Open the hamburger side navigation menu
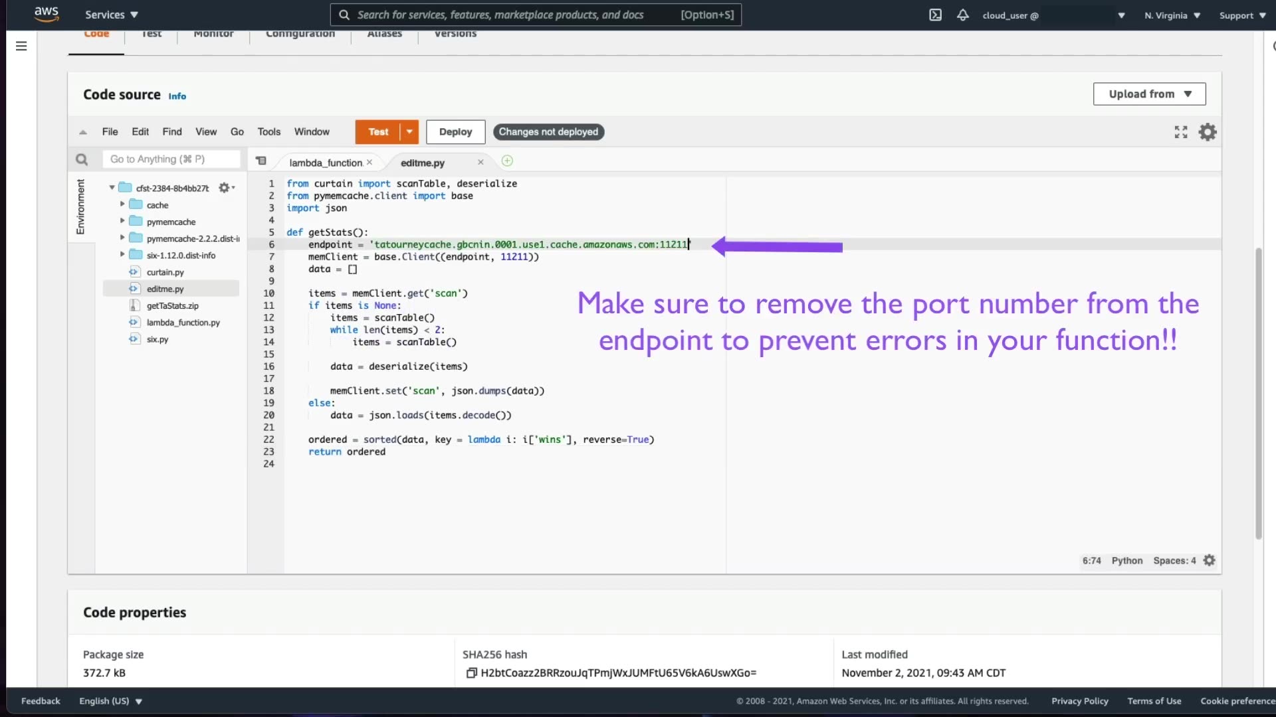This screenshot has height=717, width=1276. [21, 46]
